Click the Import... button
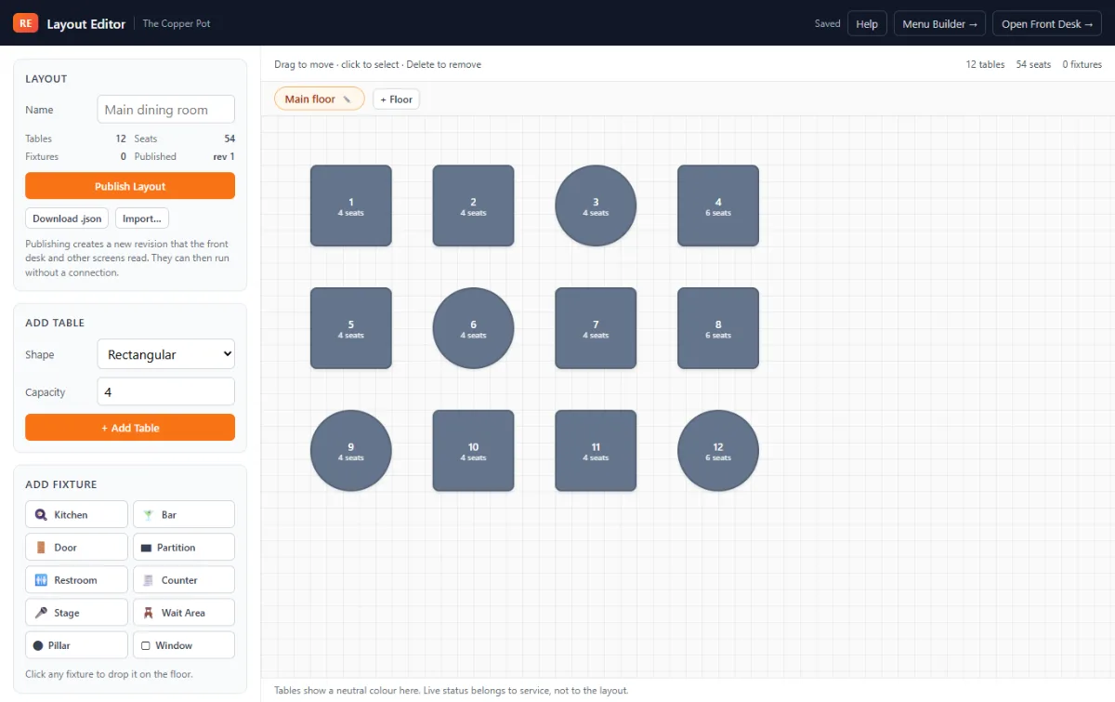Screen dimensions: 1115x702 click(x=142, y=219)
